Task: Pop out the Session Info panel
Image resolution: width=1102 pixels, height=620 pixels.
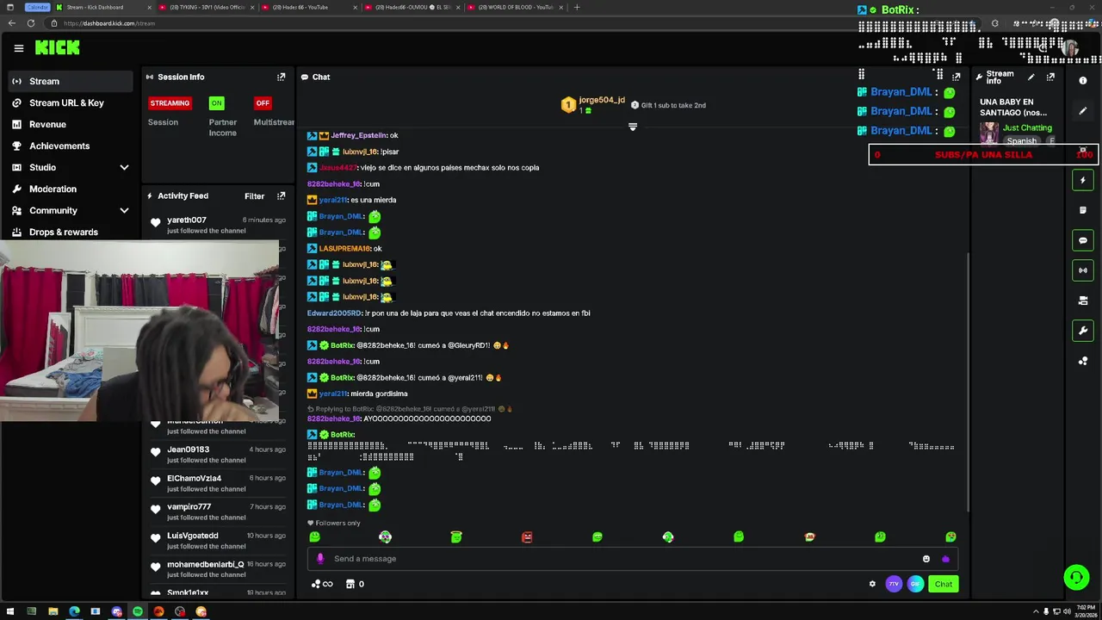Action: (x=281, y=77)
